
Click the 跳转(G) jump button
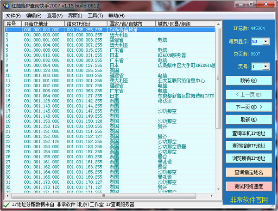click(x=248, y=80)
